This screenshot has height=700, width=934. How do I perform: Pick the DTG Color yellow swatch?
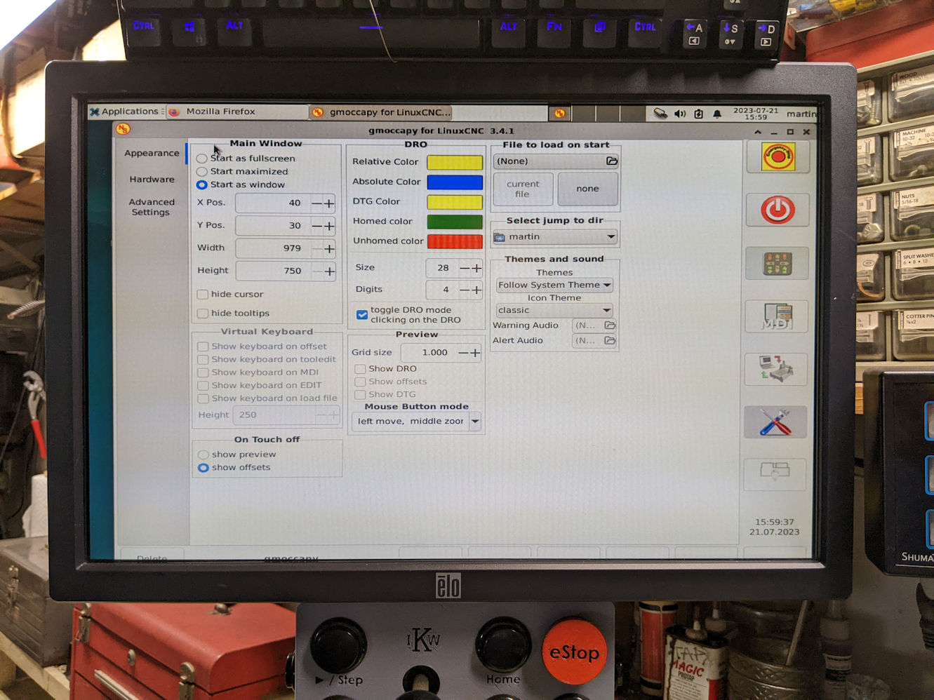455,202
